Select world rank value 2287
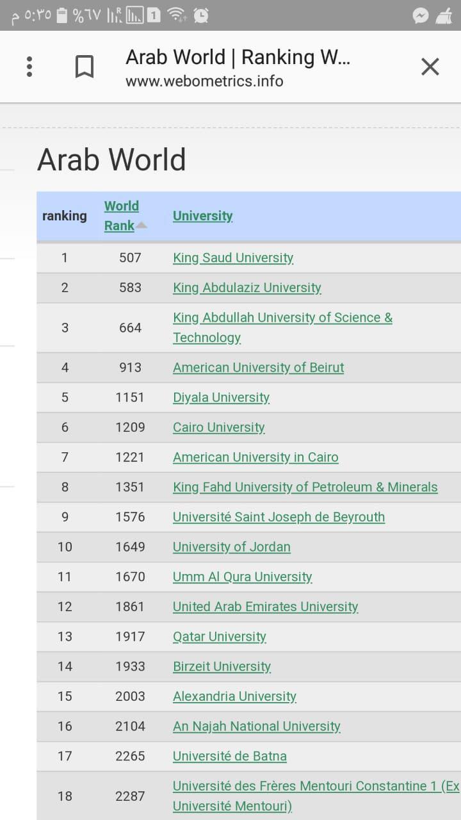This screenshot has height=820, width=461. 130,796
